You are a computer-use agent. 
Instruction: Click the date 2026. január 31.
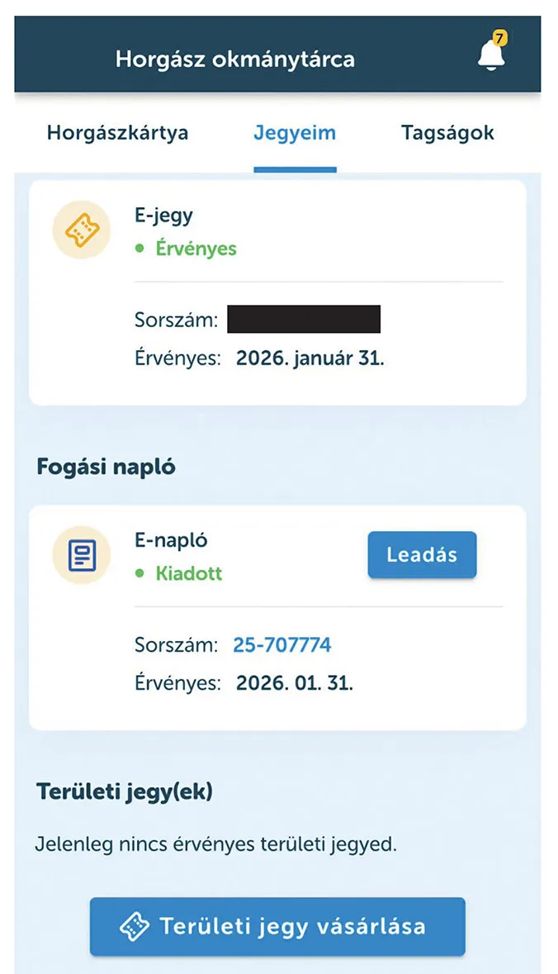[310, 359]
